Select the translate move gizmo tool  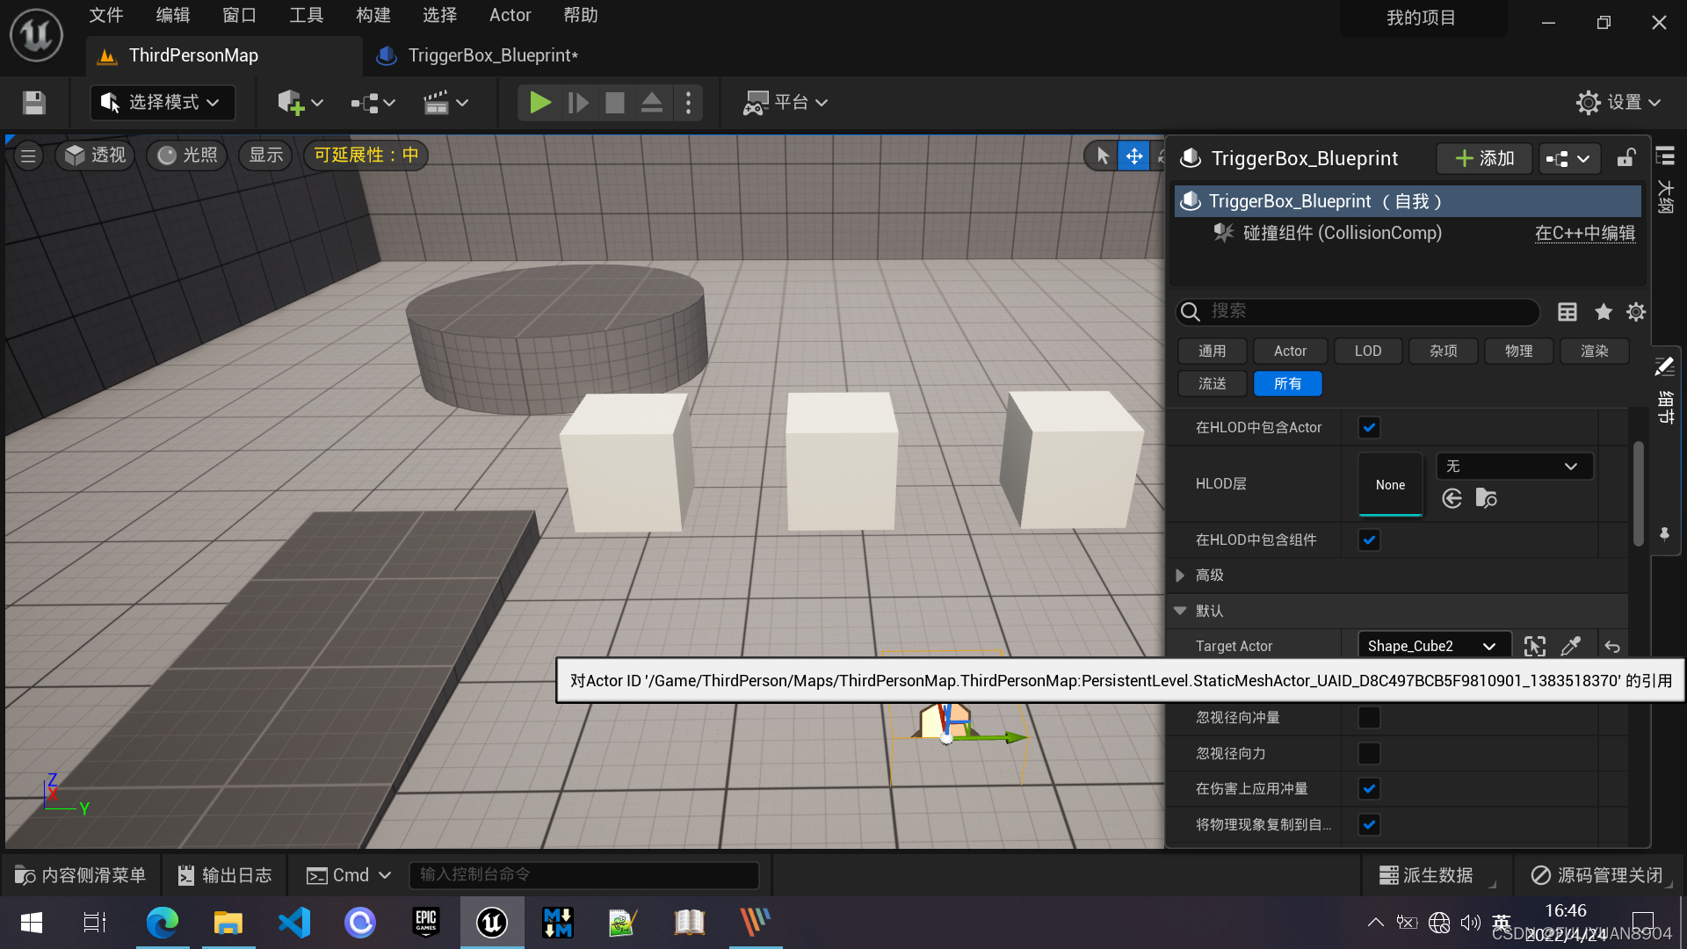1133,156
